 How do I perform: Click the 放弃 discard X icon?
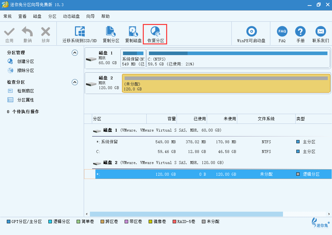click(45, 32)
